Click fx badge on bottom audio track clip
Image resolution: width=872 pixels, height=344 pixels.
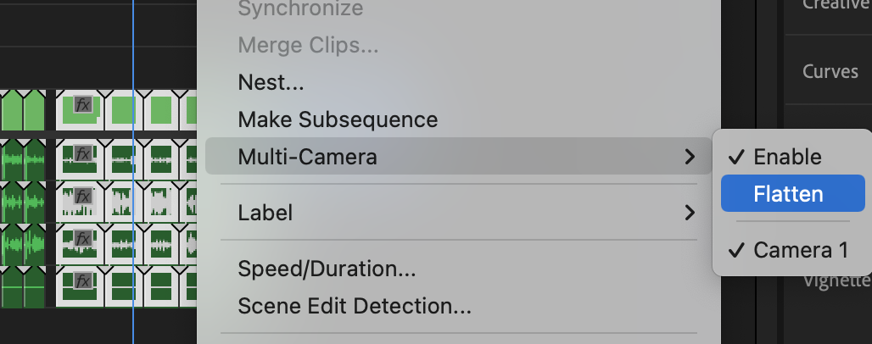coord(83,280)
